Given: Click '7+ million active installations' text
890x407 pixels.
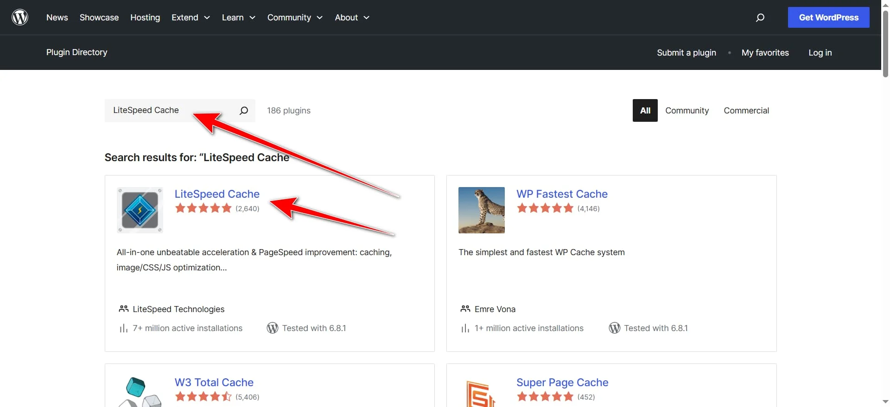Looking at the screenshot, I should 188,328.
